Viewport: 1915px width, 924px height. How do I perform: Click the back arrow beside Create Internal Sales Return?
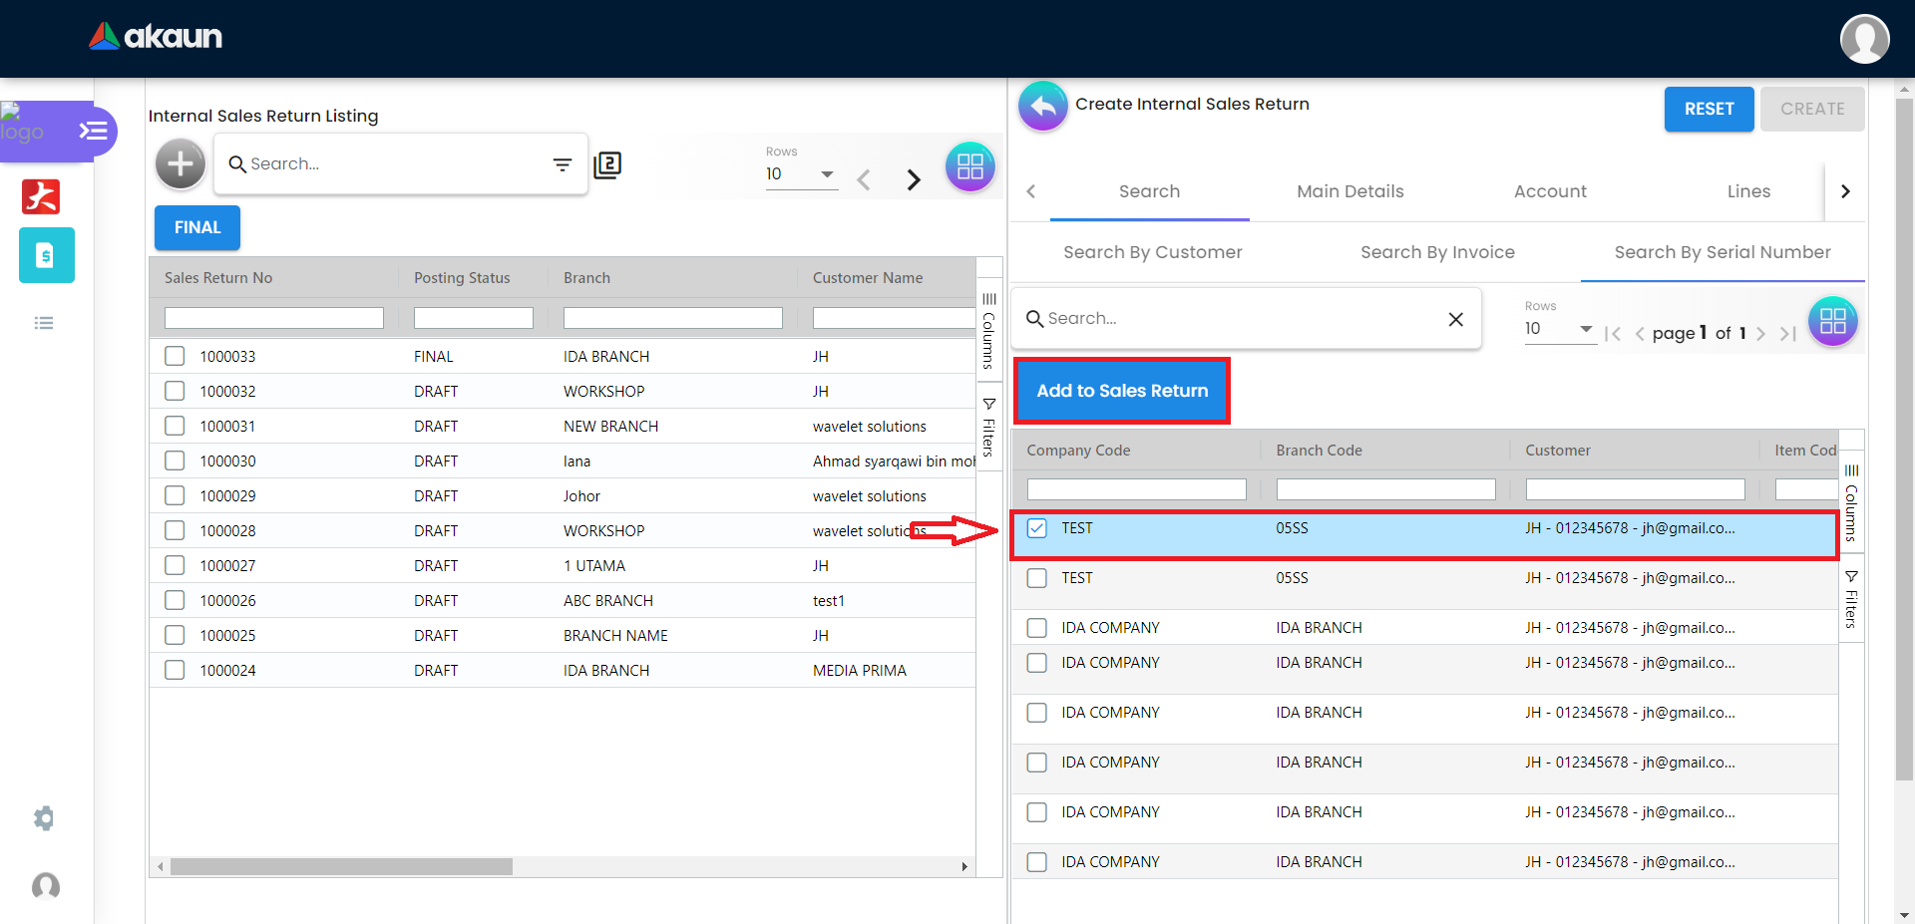(1042, 106)
